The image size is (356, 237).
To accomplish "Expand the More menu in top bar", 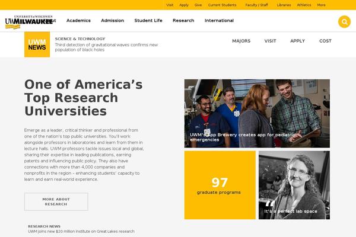I will 321,5.
